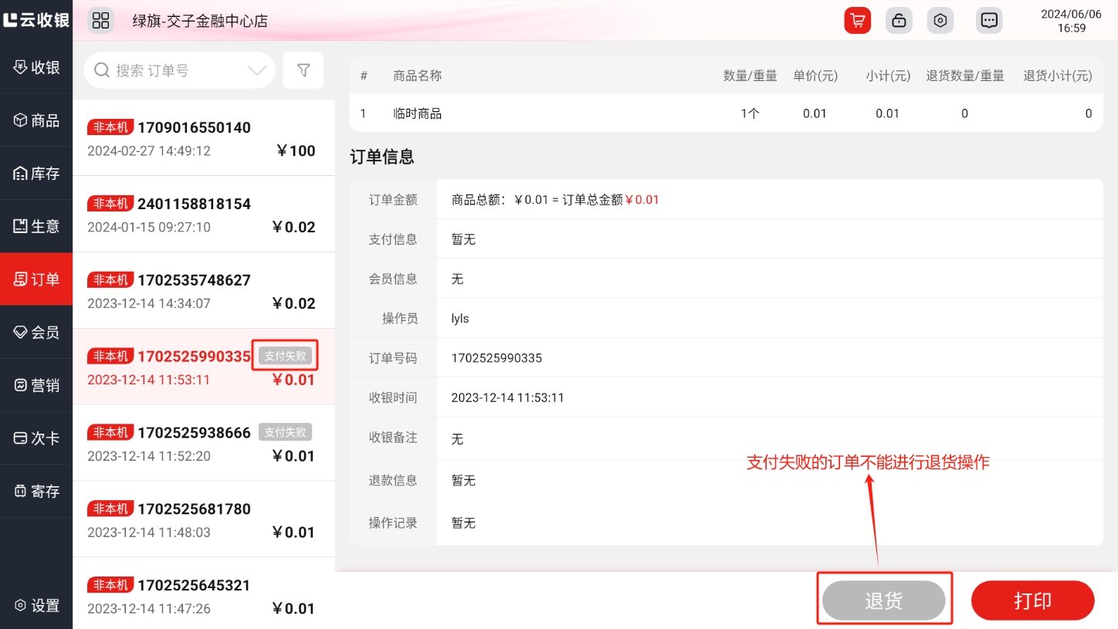This screenshot has height=629, width=1118.
Task: Open the app grid menu icon
Action: point(101,21)
